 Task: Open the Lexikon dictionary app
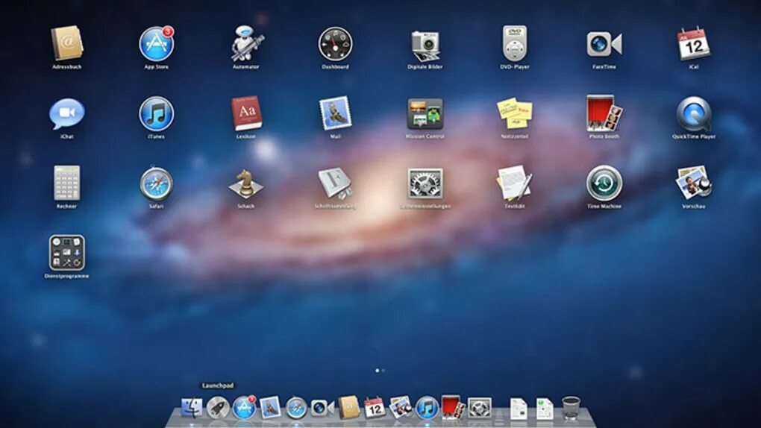[246, 113]
